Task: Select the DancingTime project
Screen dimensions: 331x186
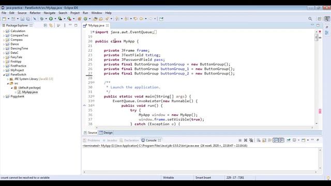Action: (x=19, y=49)
